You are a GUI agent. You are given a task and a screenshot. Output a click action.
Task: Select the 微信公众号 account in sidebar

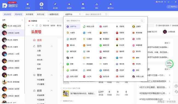pos(12,26)
